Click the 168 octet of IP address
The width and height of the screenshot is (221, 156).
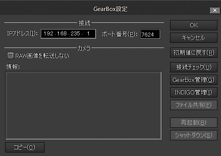[x=62, y=34]
